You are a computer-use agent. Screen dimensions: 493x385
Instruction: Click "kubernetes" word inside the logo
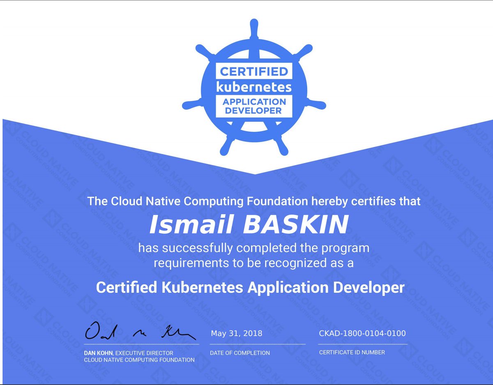click(254, 87)
